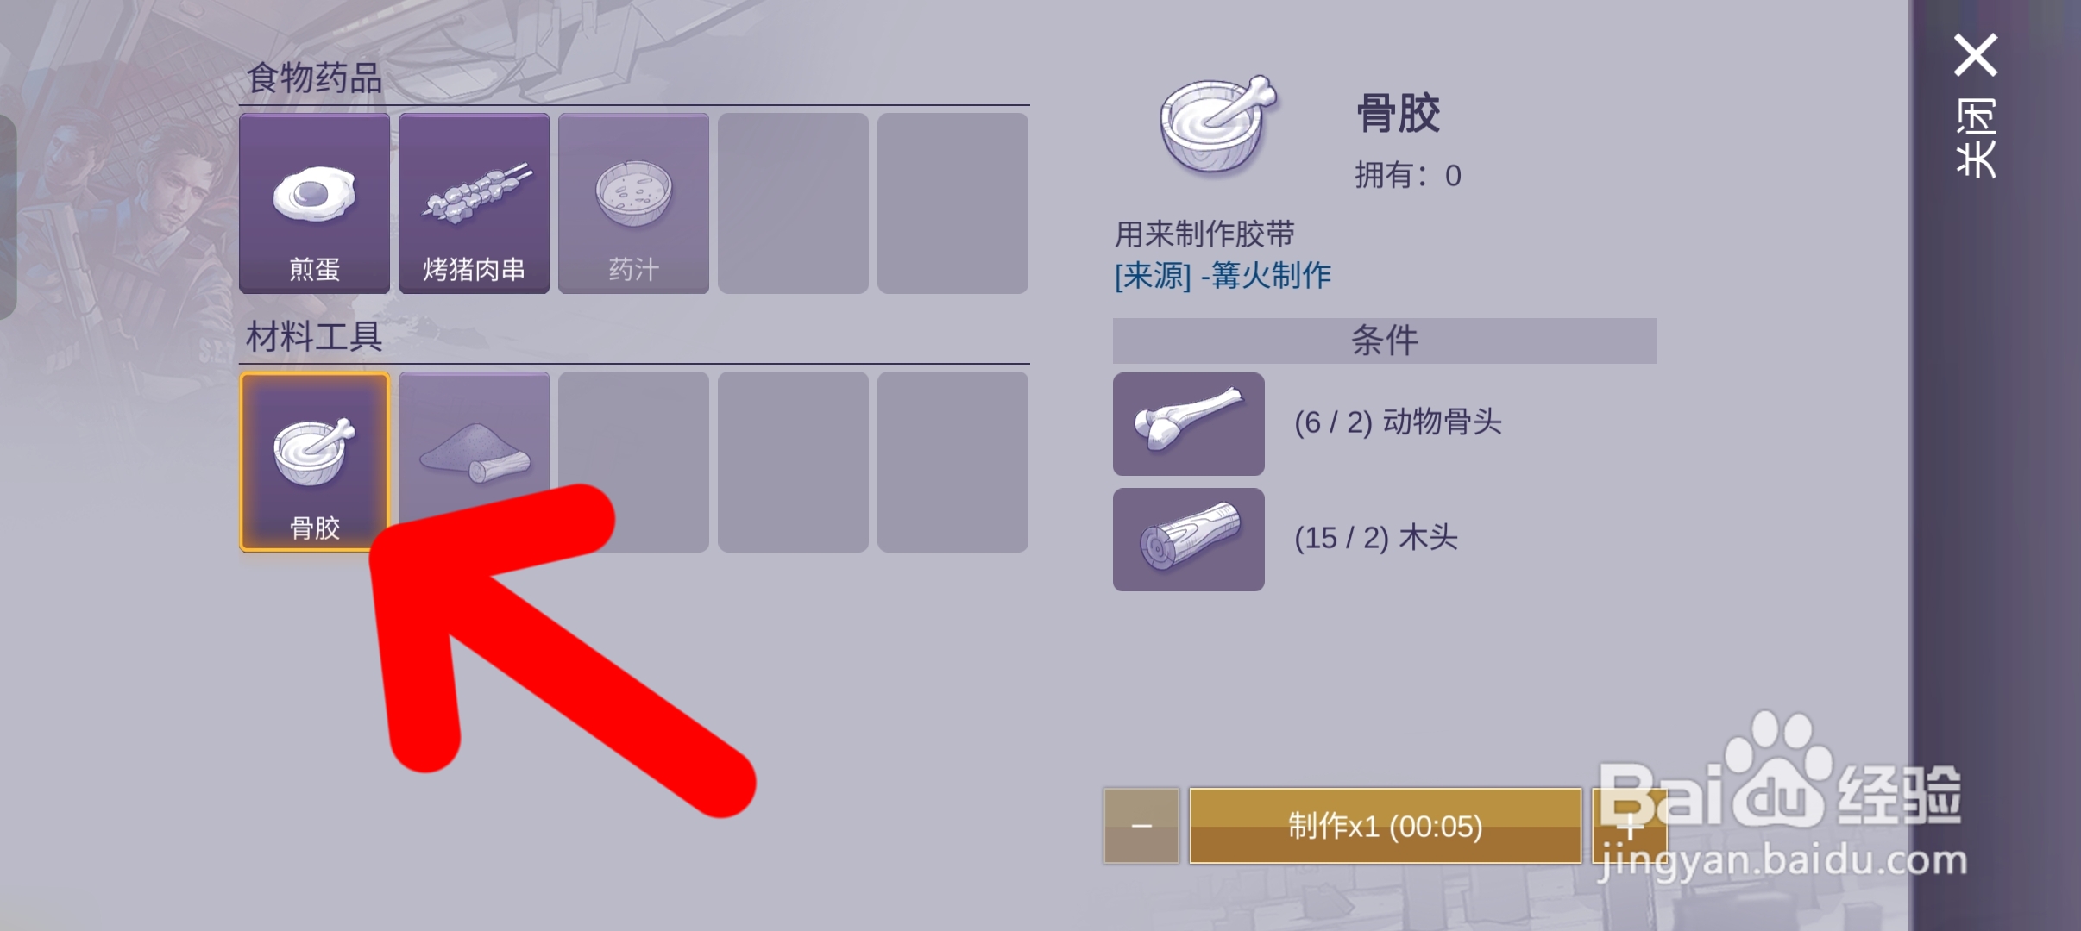The height and width of the screenshot is (931, 2081).
Task: Tap the fourth empty food slot
Action: (793, 203)
